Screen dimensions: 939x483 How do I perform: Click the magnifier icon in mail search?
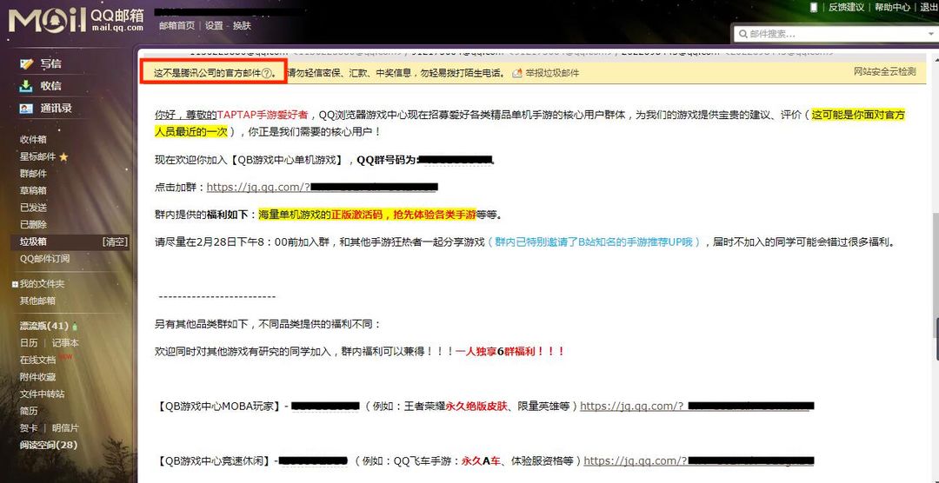tap(743, 34)
